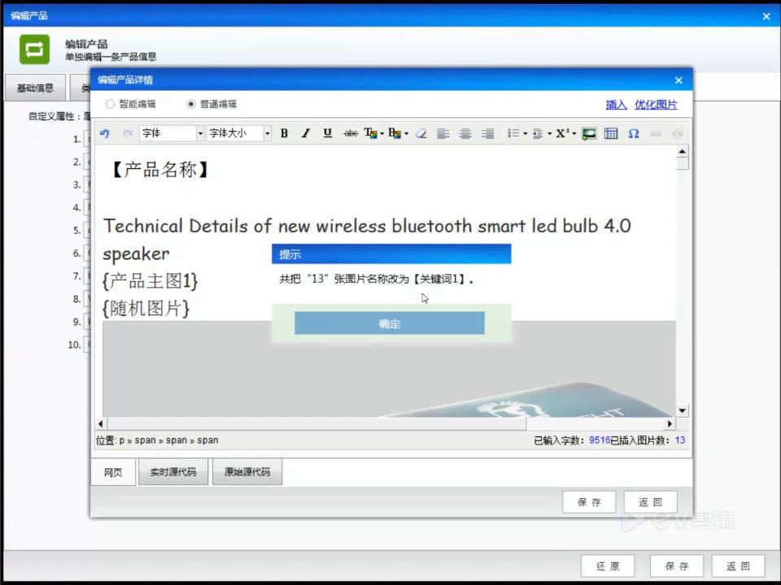Viewport: 781px width, 585px height.
Task: Click the 优化图片 link
Action: point(656,105)
